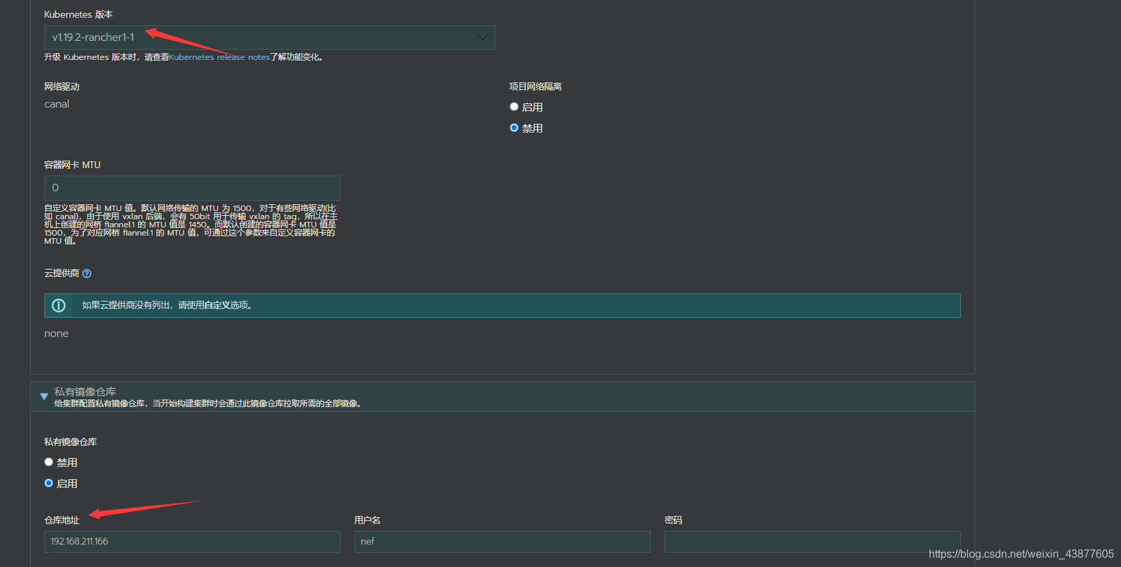1121x567 pixels.
Task: Focus the container NIC MTU field
Action: [x=192, y=188]
